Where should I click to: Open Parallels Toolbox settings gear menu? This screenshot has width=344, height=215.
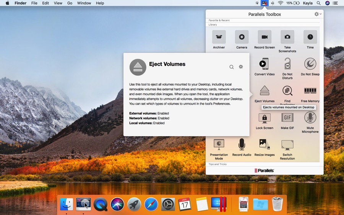click(x=318, y=14)
